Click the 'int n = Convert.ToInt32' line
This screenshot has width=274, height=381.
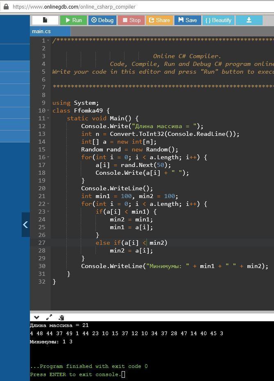pyautogui.click(x=160, y=134)
